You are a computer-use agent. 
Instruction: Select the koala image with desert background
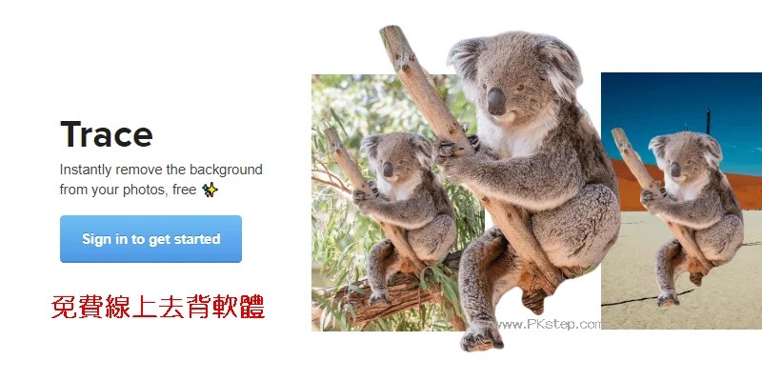click(681, 201)
